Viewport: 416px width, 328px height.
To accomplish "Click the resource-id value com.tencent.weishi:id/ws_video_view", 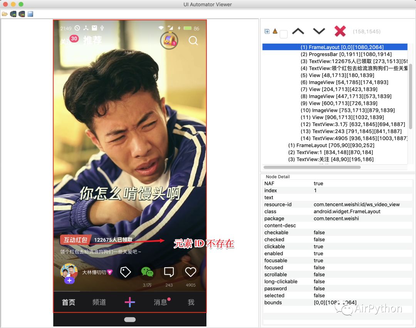I will [357, 204].
